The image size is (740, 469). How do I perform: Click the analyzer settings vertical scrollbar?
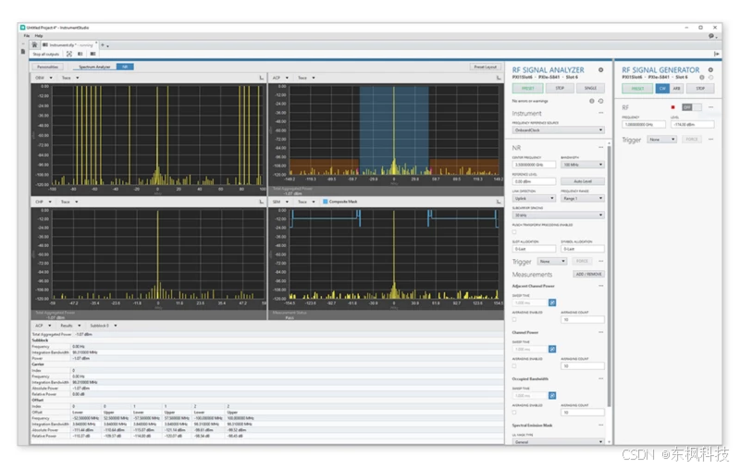point(610,276)
